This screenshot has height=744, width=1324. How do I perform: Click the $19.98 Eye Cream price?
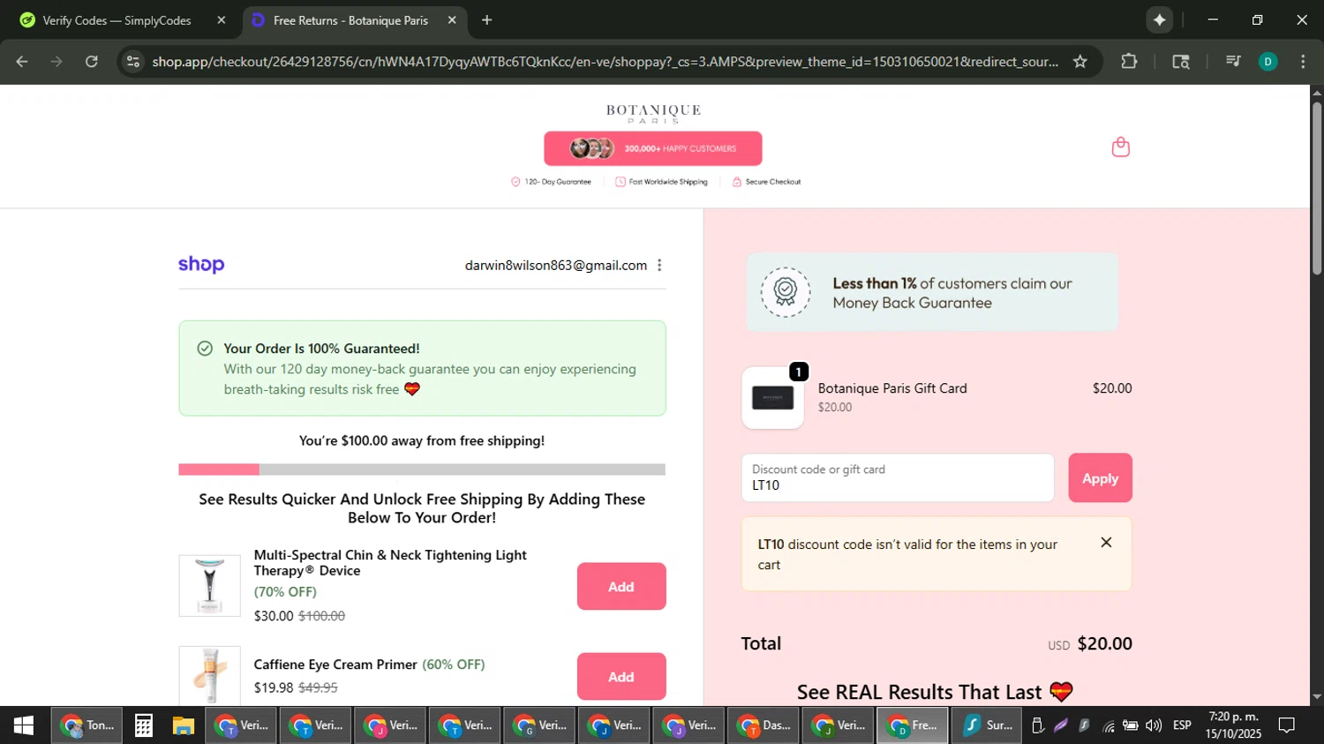coord(274,688)
